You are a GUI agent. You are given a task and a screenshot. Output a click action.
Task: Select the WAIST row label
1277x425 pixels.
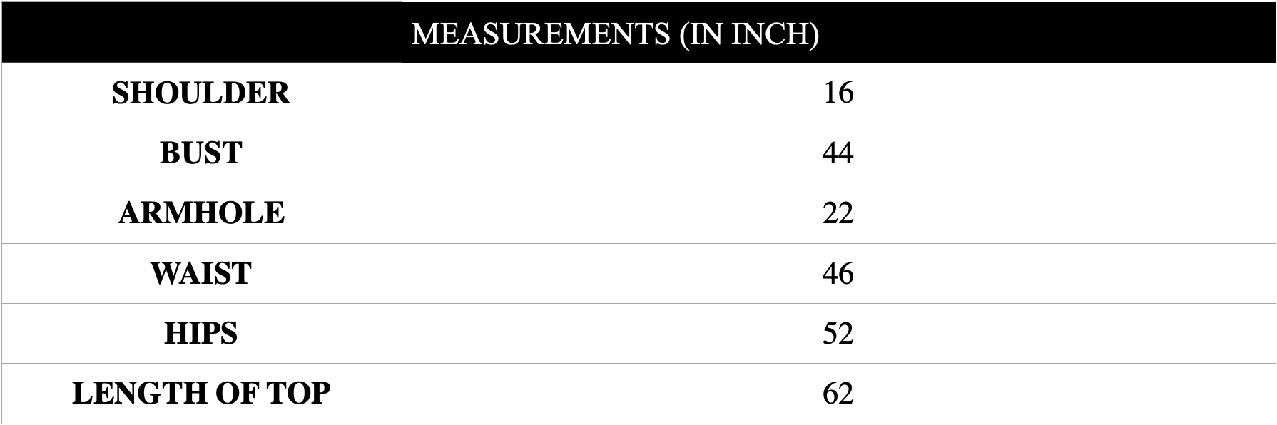coord(201,273)
